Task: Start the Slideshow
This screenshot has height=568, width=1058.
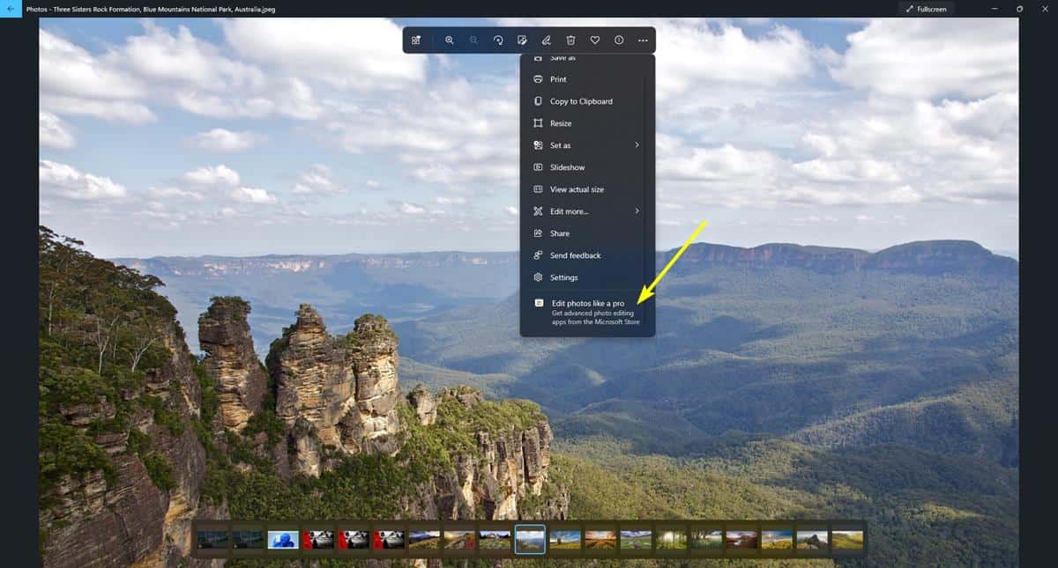Action: coord(587,167)
